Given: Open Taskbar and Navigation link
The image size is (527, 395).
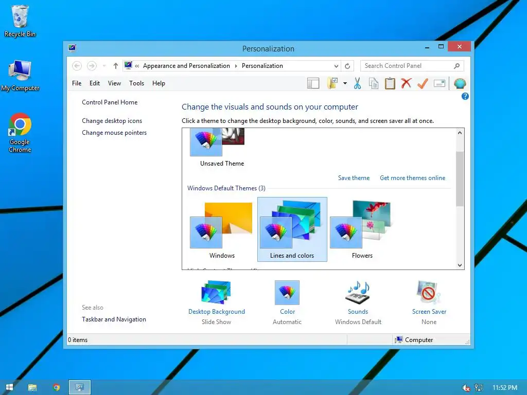Looking at the screenshot, I should (114, 319).
